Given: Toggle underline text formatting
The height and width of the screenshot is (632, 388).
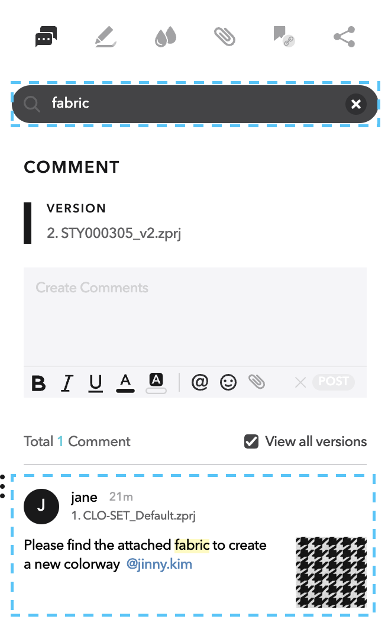Looking at the screenshot, I should click(x=95, y=383).
